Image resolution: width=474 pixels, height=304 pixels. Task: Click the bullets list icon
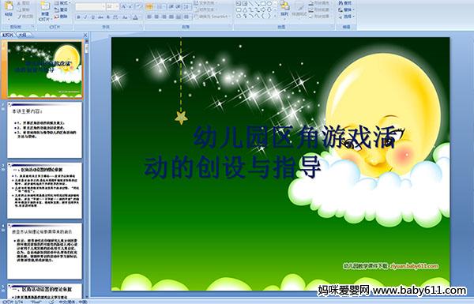point(149,6)
